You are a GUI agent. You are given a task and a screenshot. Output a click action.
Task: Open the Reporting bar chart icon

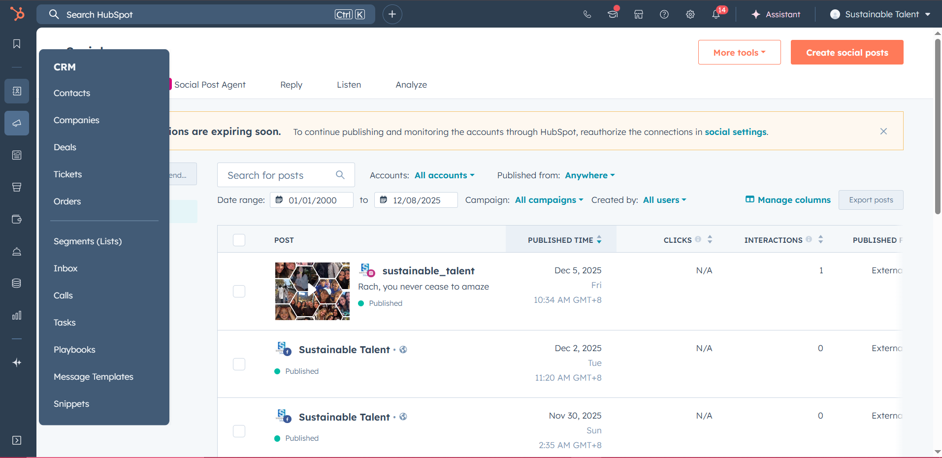click(x=17, y=315)
